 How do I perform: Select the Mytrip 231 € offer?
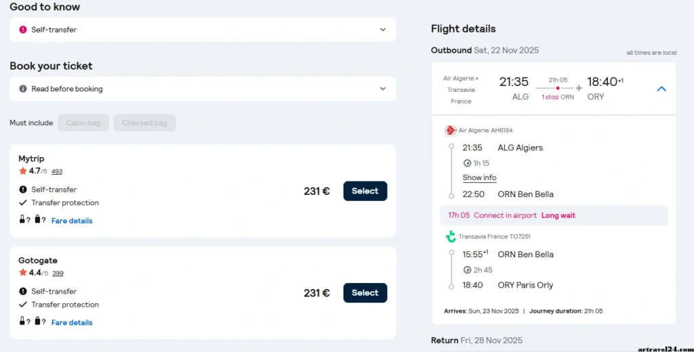click(365, 191)
